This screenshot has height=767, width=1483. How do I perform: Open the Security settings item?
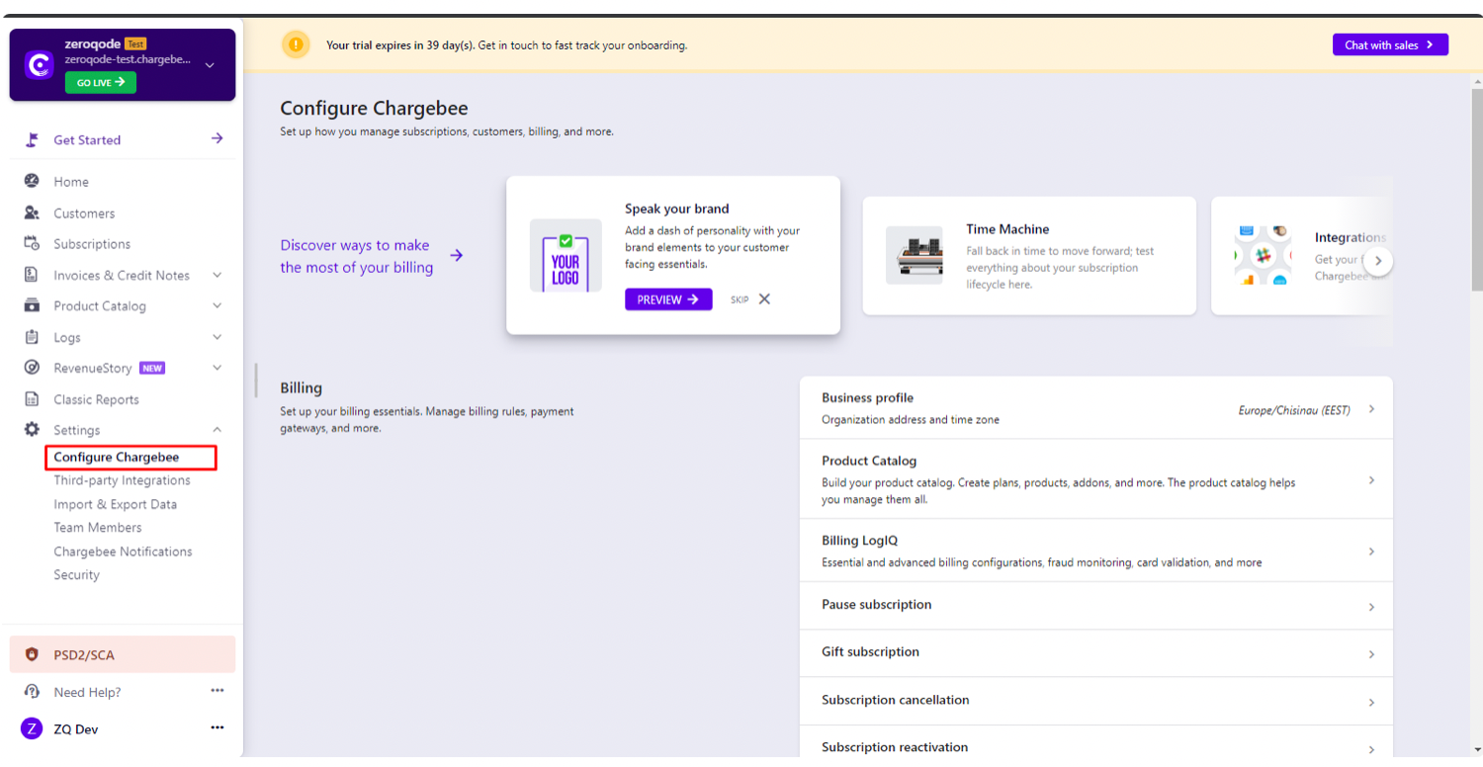pos(76,574)
